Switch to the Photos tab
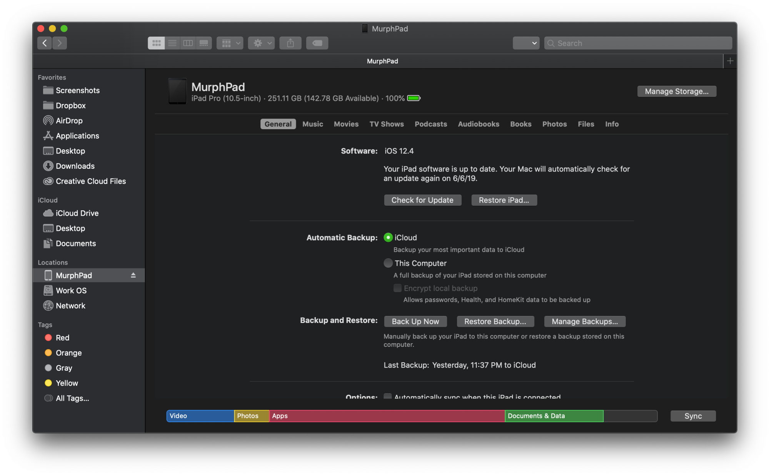Screen dimensions: 769x476 (554, 123)
